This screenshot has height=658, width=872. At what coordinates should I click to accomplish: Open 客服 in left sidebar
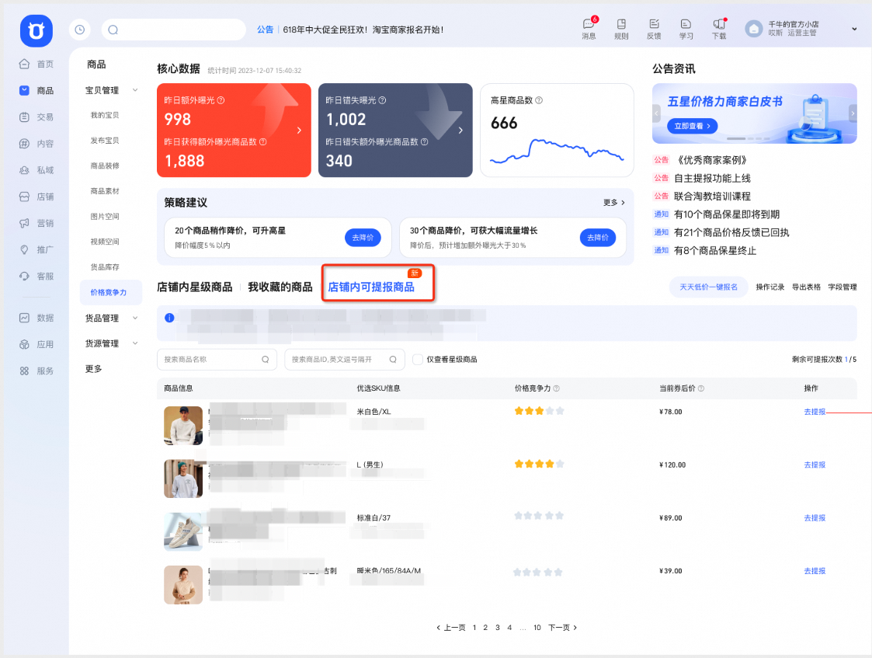(36, 276)
